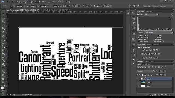Select the Eraser tool
The image size is (175, 98).
(x=3, y=50)
